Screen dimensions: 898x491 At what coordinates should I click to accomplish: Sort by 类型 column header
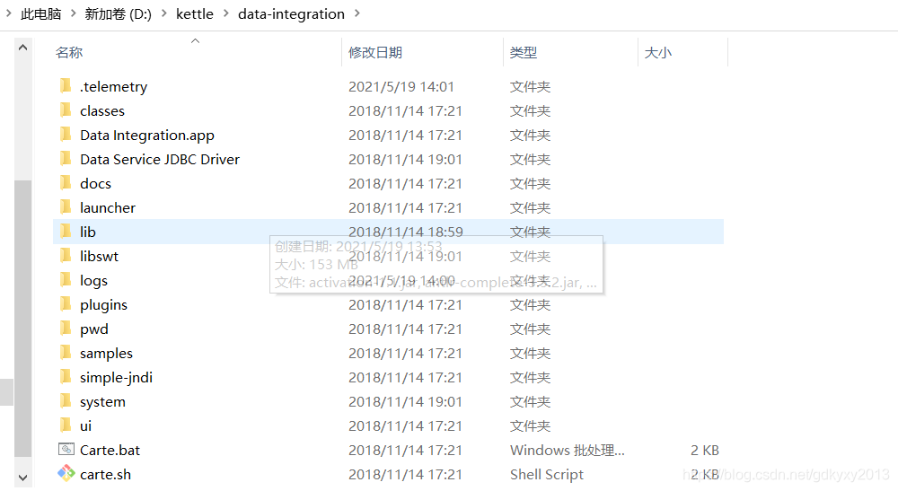coord(524,53)
